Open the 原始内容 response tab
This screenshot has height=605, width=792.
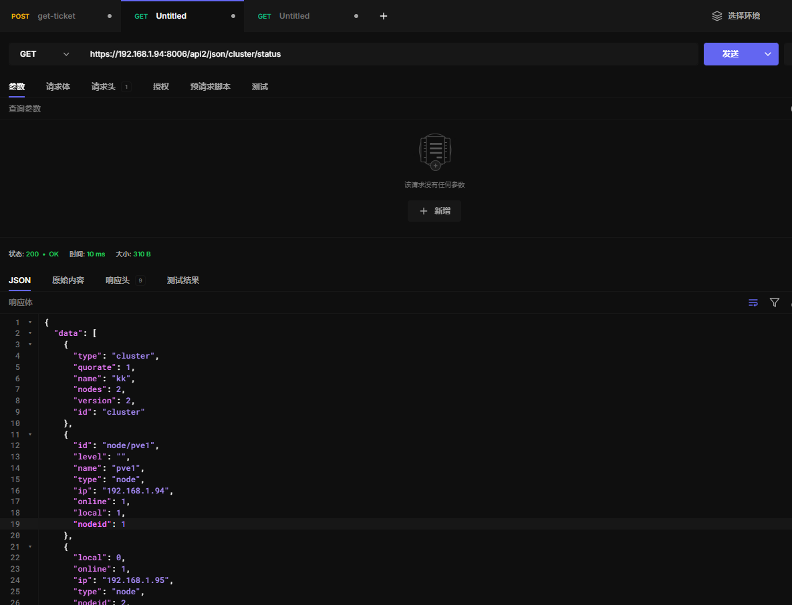68,280
